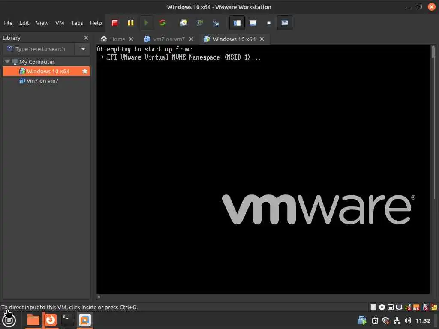Open the library search filter dropdown arrow

click(83, 49)
